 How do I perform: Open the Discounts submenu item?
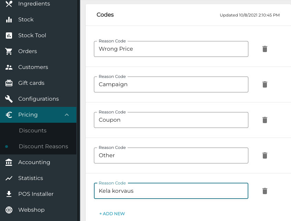[x=33, y=131]
